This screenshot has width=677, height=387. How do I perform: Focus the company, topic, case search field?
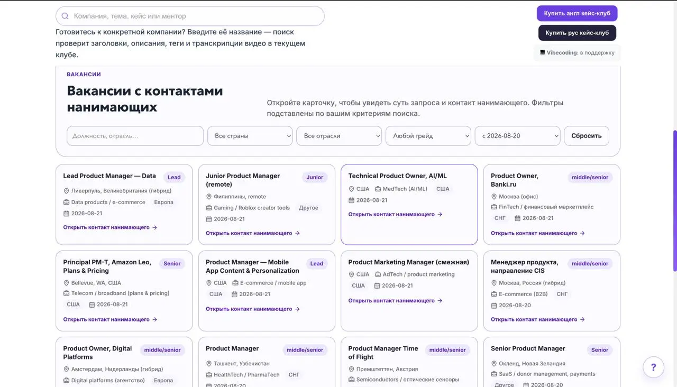[190, 16]
